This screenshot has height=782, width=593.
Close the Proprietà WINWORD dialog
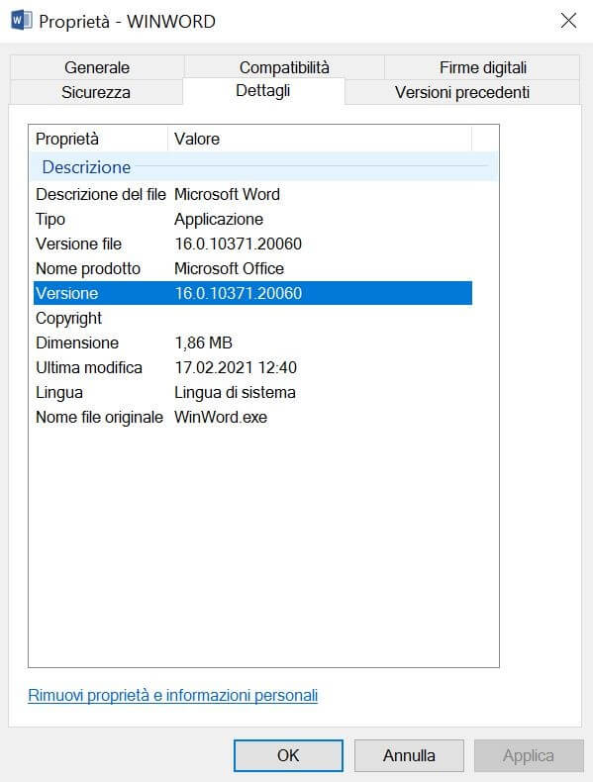tap(568, 21)
